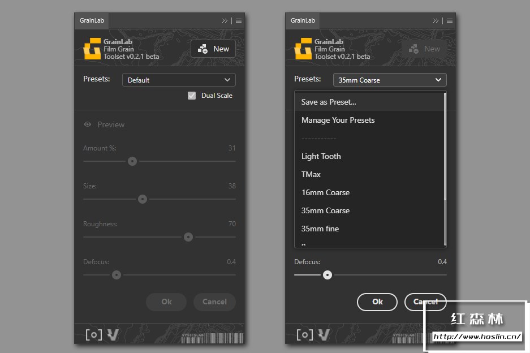530x353 pixels.
Task: Click the bracket target icon in left panel footer
Action: pyautogui.click(x=94, y=335)
